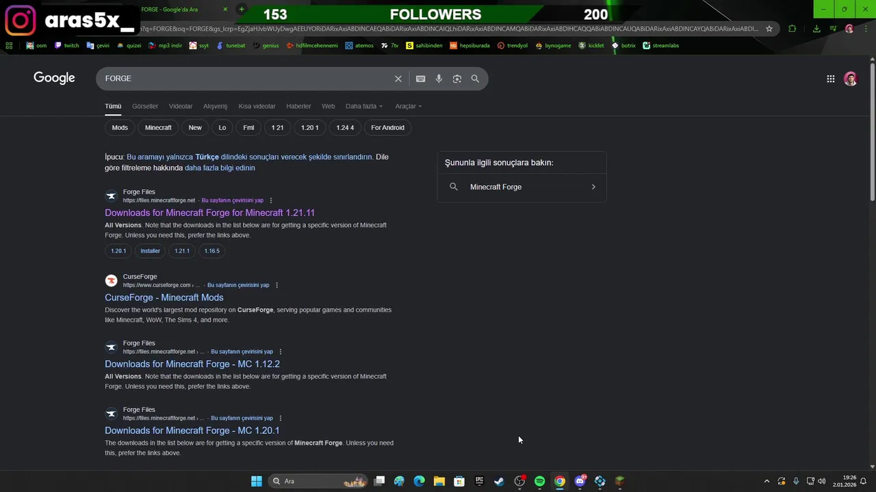Screen dimensions: 876x492
Task: Launch Steam from taskbar
Action: click(x=500, y=481)
